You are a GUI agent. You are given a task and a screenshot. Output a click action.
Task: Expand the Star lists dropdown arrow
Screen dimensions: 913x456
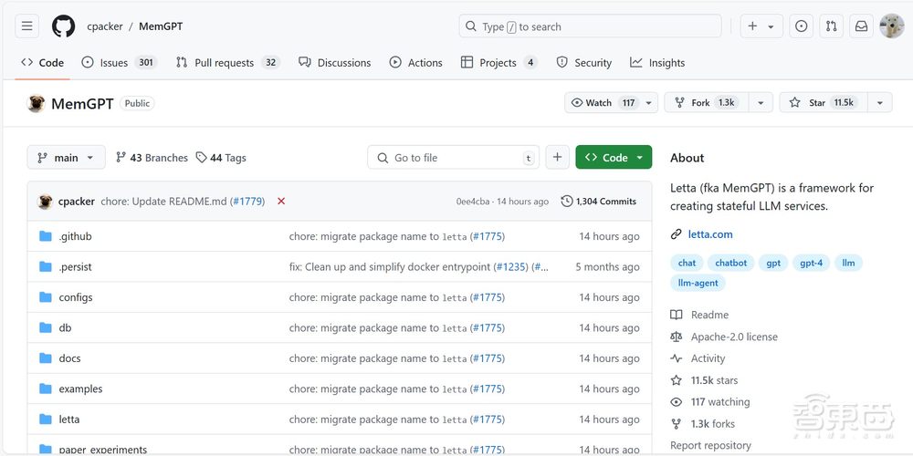click(879, 103)
